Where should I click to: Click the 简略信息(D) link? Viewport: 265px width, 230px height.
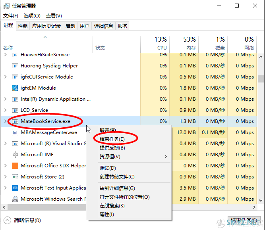[27, 220]
